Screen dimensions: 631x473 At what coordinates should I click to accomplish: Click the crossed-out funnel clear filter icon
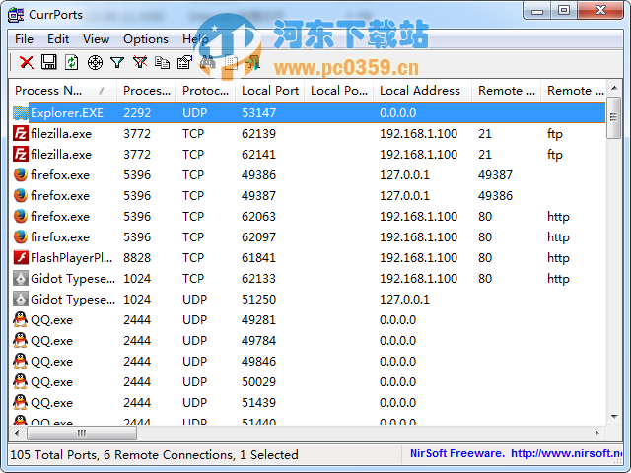[x=140, y=62]
